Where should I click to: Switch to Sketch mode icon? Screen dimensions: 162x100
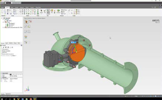coord(38,10)
